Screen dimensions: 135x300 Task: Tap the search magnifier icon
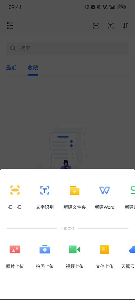tap(13, 48)
